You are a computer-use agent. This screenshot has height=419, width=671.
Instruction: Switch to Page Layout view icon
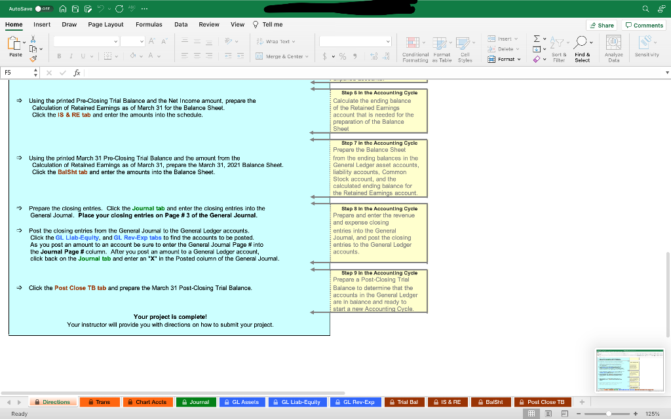click(x=548, y=414)
